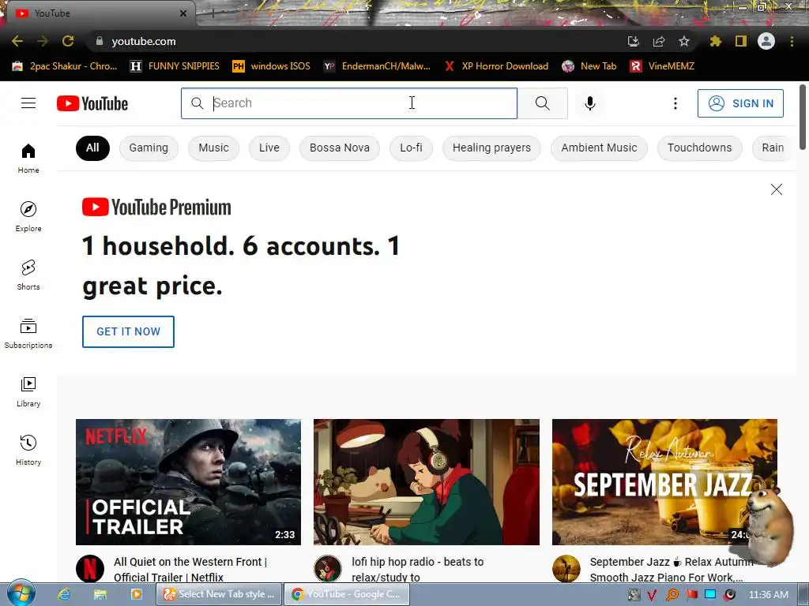The width and height of the screenshot is (809, 606).
Task: Open windows ISOS bookmark
Action: pos(272,66)
